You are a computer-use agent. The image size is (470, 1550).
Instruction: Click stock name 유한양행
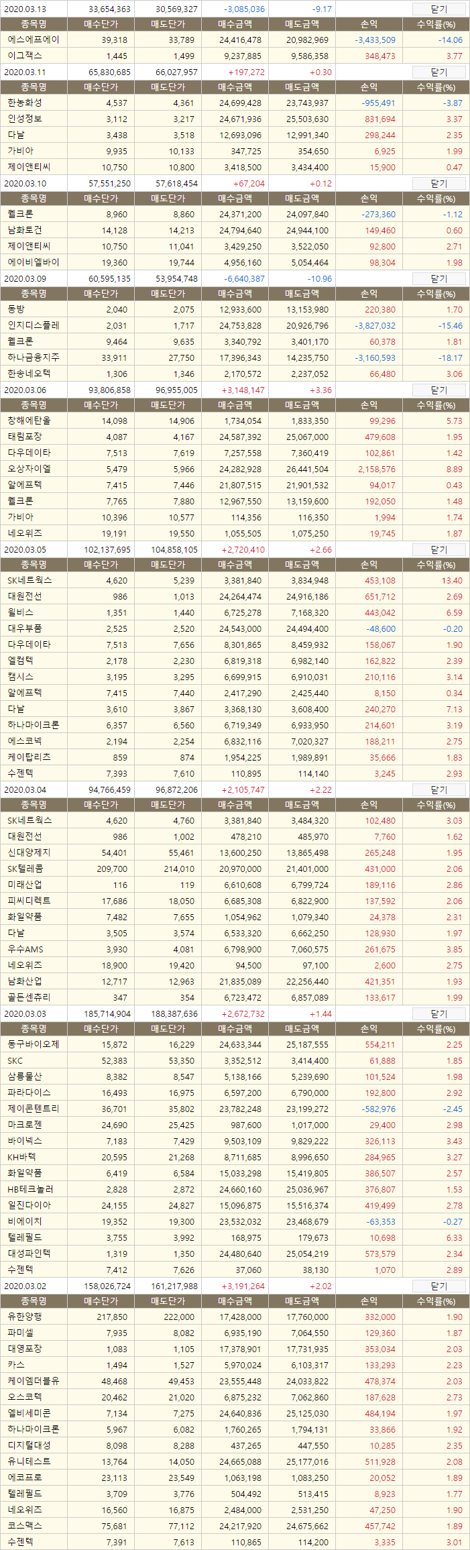coord(25,1317)
